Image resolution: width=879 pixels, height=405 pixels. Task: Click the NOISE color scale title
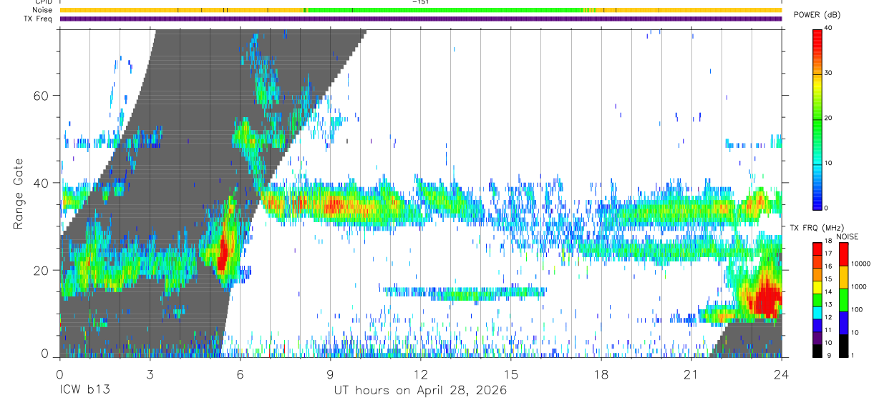[x=848, y=236]
